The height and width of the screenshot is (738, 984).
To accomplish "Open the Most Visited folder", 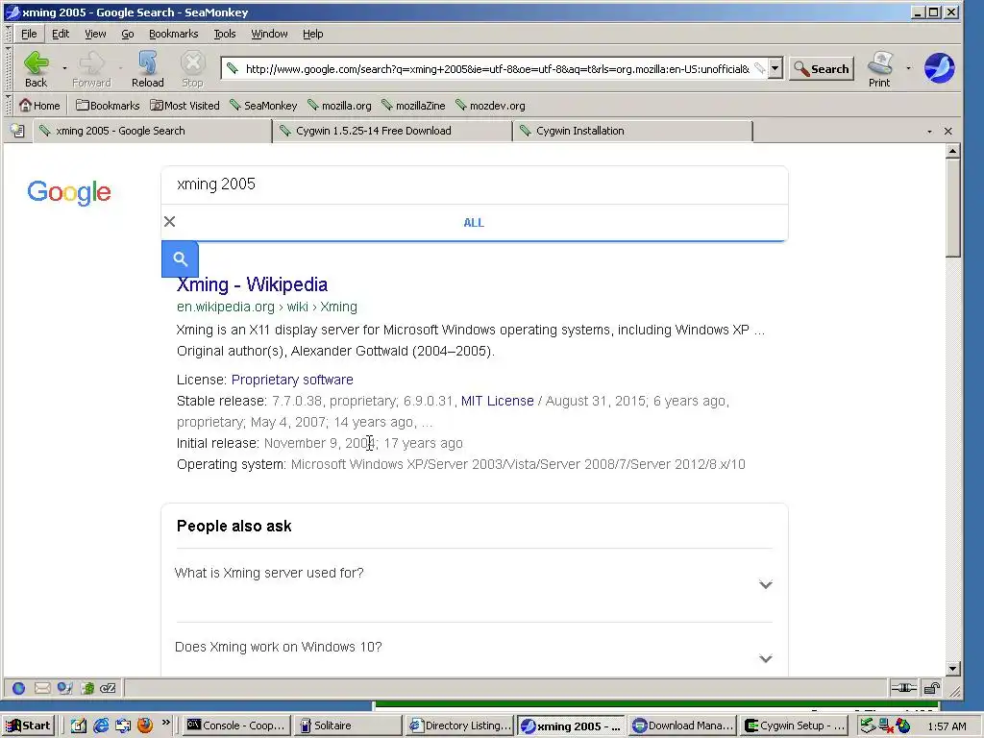I will point(184,106).
